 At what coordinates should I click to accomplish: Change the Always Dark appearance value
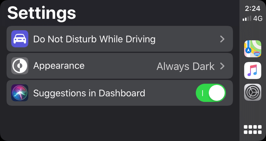click(185, 66)
